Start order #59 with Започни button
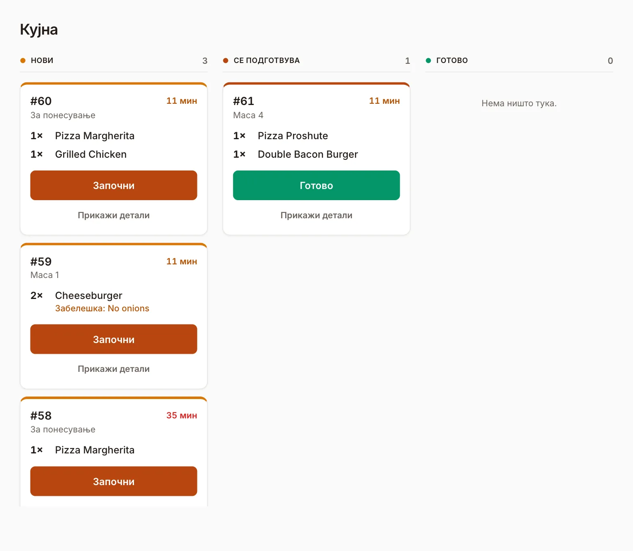 114,339
